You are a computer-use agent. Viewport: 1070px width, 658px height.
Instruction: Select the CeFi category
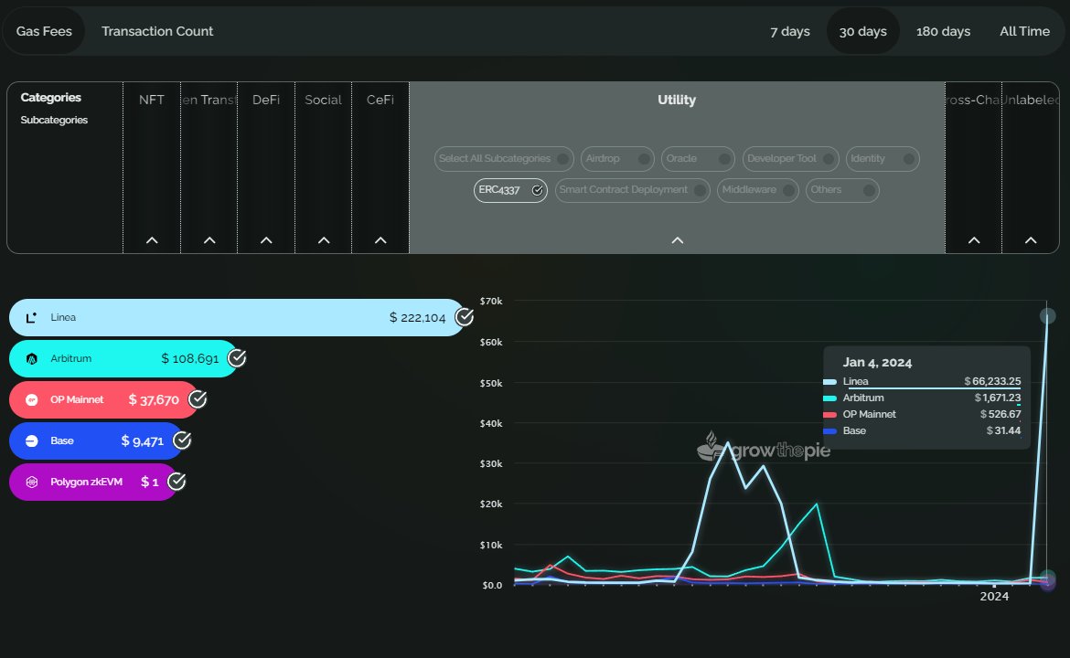click(x=380, y=100)
